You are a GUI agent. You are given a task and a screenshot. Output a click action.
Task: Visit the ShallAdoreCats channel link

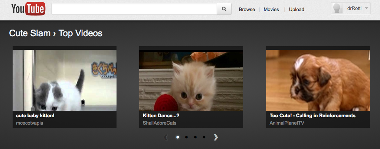click(160, 123)
